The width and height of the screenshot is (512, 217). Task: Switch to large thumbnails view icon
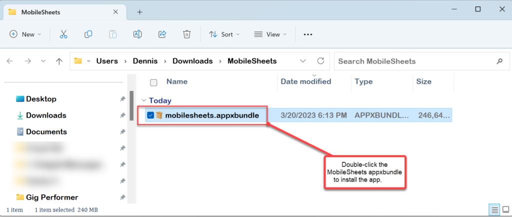click(x=506, y=209)
